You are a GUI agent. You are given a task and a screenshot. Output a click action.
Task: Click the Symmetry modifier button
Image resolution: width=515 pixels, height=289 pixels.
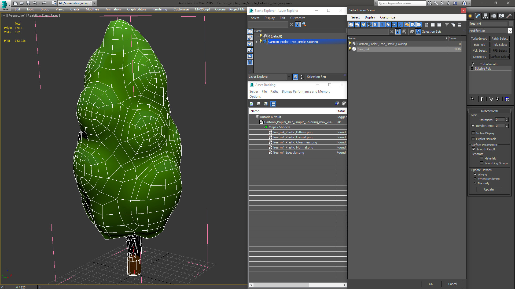tap(479, 57)
